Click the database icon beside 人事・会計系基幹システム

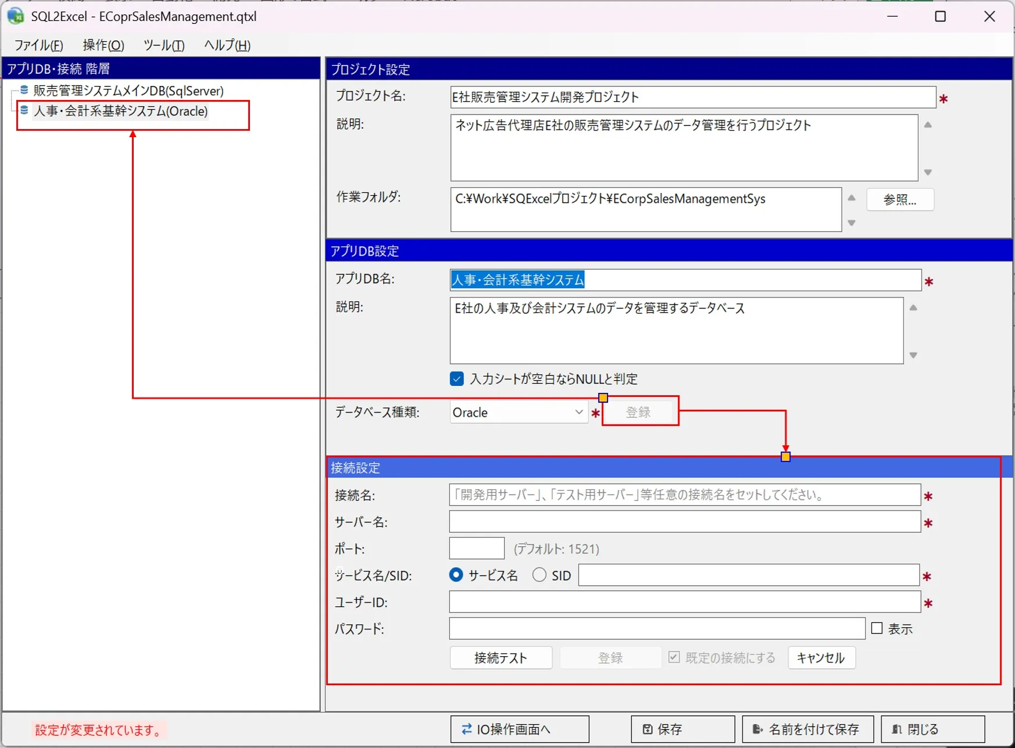24,110
